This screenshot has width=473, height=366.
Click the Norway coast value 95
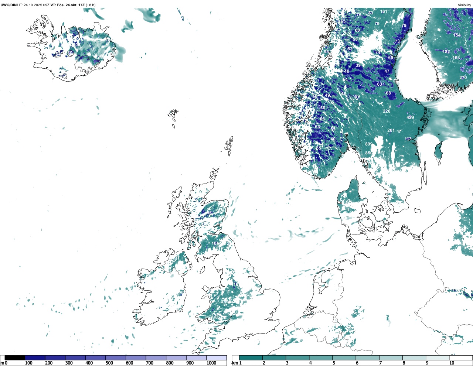(x=326, y=52)
